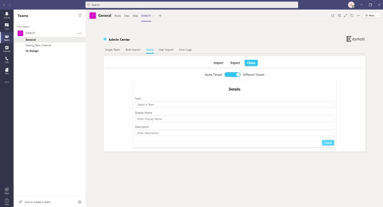383x207 pixels.
Task: Open the Chat icon in sidebar
Action: (x=7, y=26)
